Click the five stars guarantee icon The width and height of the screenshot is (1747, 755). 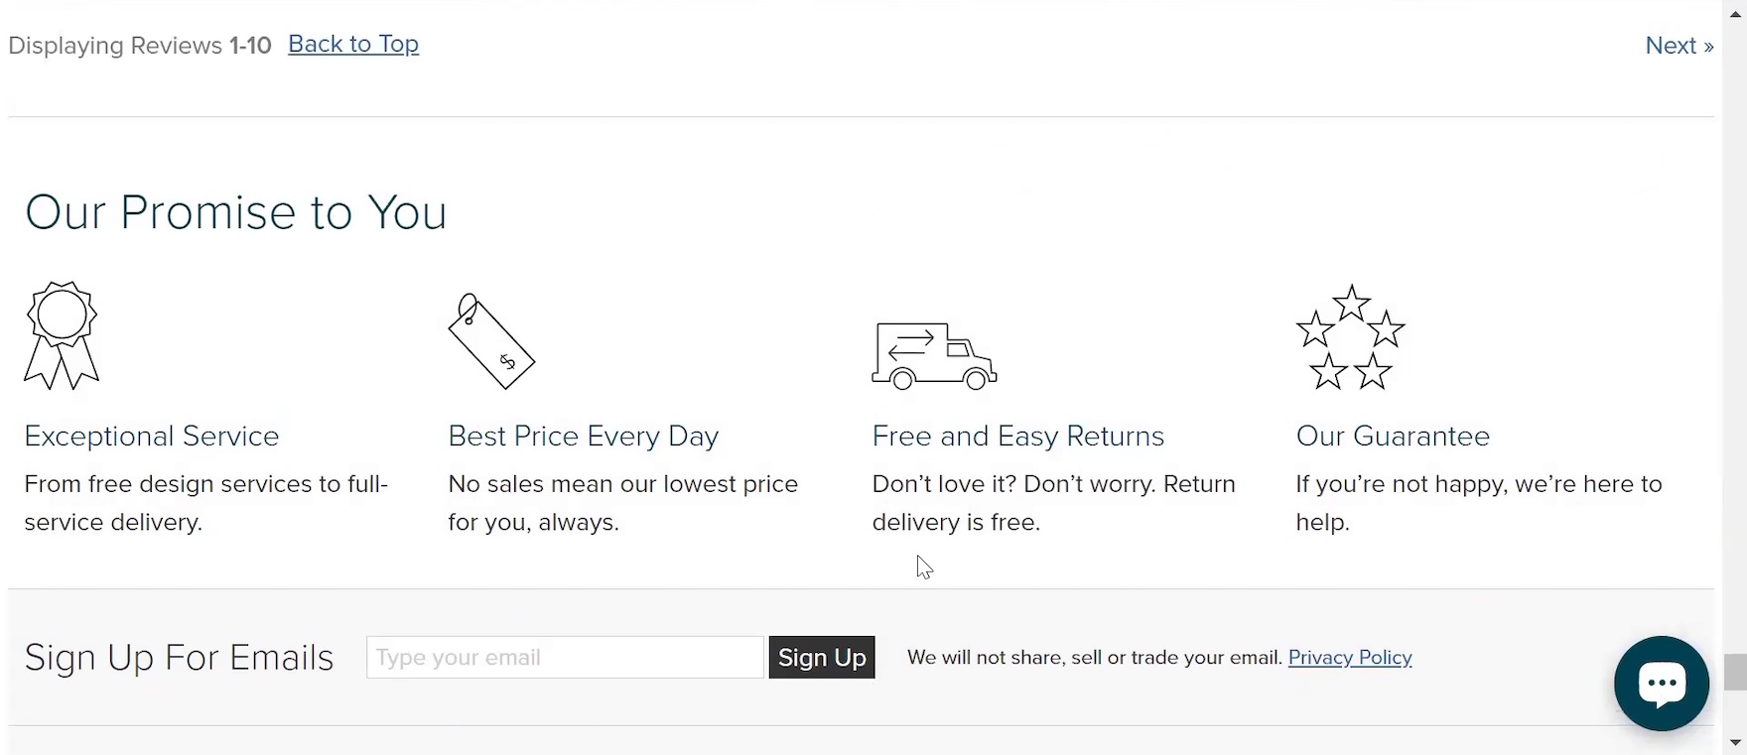tap(1350, 337)
